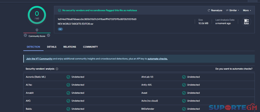Click the community score red-green bar
260x112 pixels.
point(37,33)
